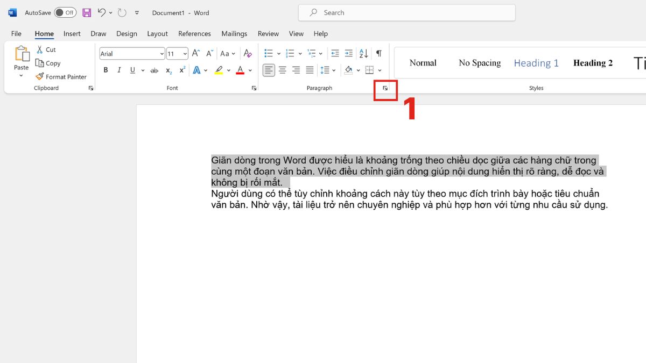646x363 pixels.
Task: Open Change Case dropdown
Action: coord(228,53)
